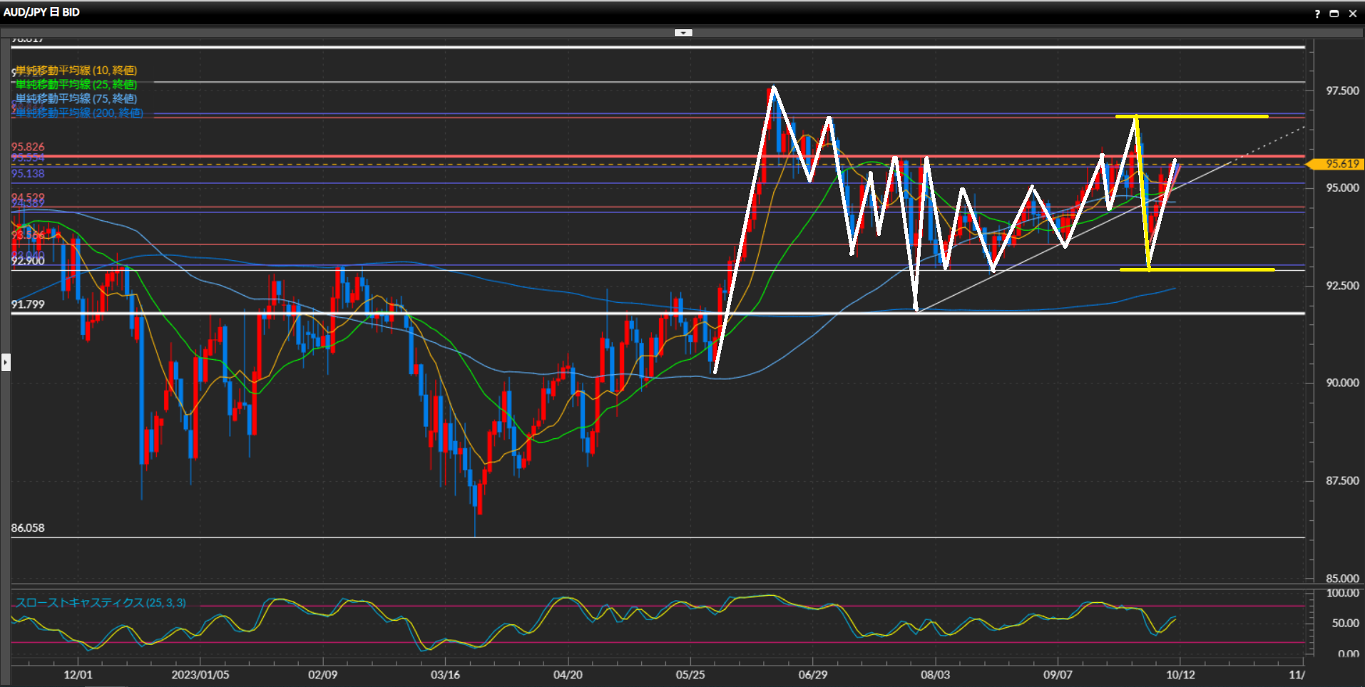Screen dimensions: 1365x687
Task: Select the 10-period simple moving average label
Action: tap(76, 71)
